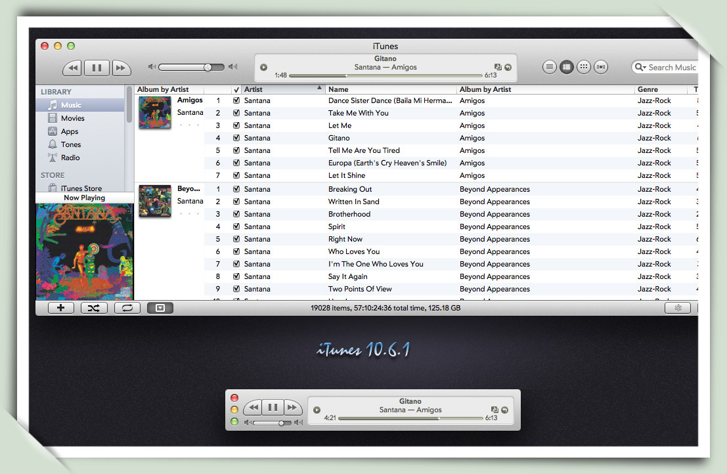Screen dimensions: 727x474
Task: Toggle shuffle at the bottom bar
Action: click(94, 308)
